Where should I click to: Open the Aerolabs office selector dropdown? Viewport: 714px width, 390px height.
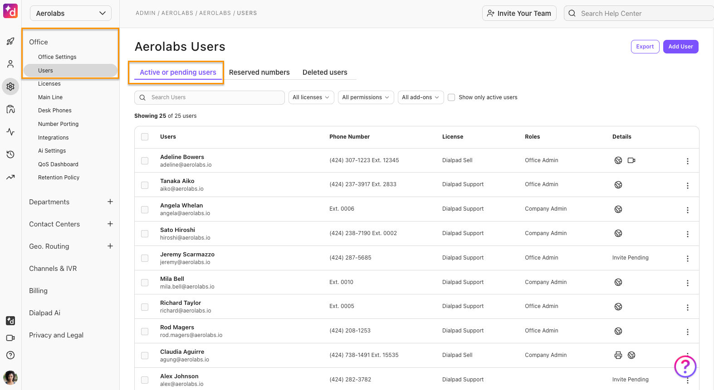pyautogui.click(x=71, y=14)
